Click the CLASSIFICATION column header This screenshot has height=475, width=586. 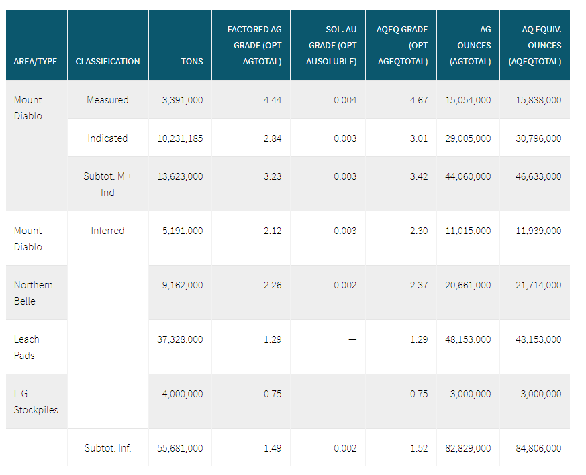pyautogui.click(x=107, y=61)
